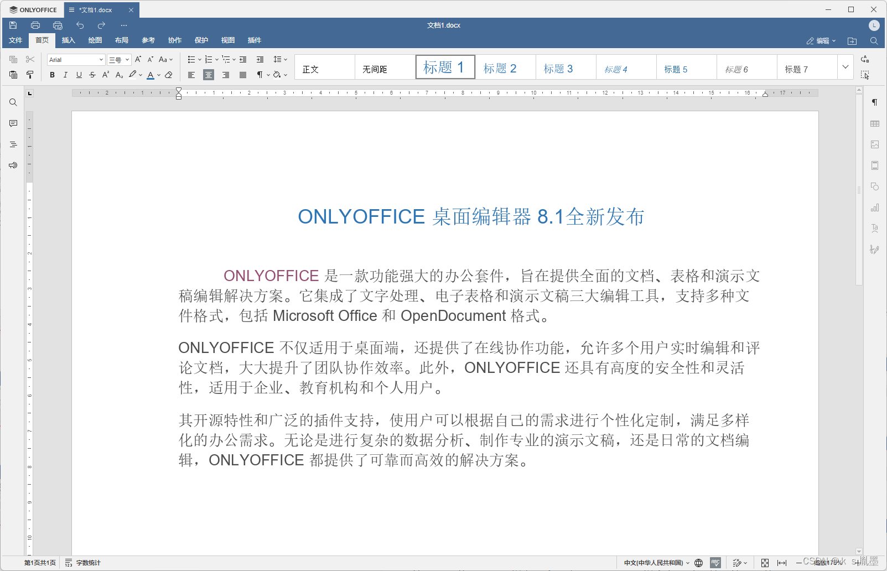Toggle center alignment
887x571 pixels.
click(209, 75)
